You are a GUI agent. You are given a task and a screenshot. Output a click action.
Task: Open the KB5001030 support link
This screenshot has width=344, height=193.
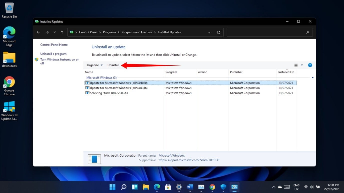pyautogui.click(x=189, y=160)
